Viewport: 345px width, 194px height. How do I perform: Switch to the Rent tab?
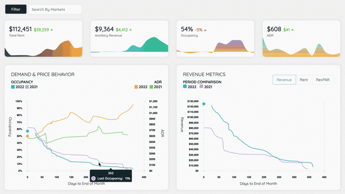(x=304, y=79)
